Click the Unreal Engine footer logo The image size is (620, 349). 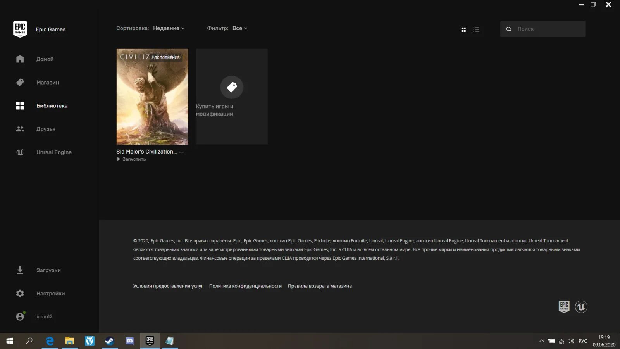[x=581, y=307]
